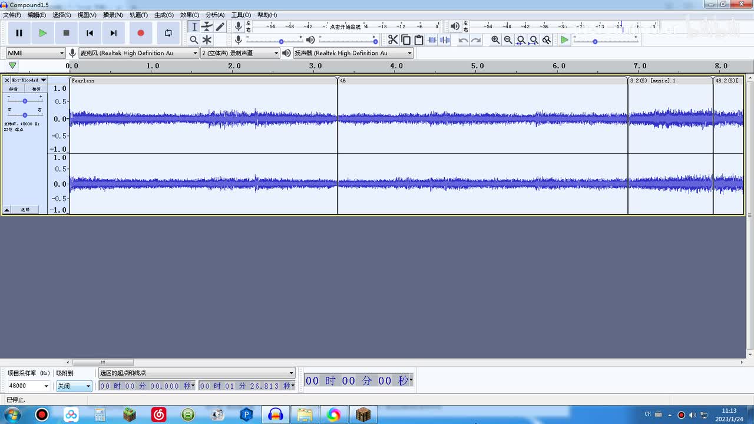The image size is (754, 424).
Task: Open the snap-to 关闭 dropdown
Action: [74, 386]
